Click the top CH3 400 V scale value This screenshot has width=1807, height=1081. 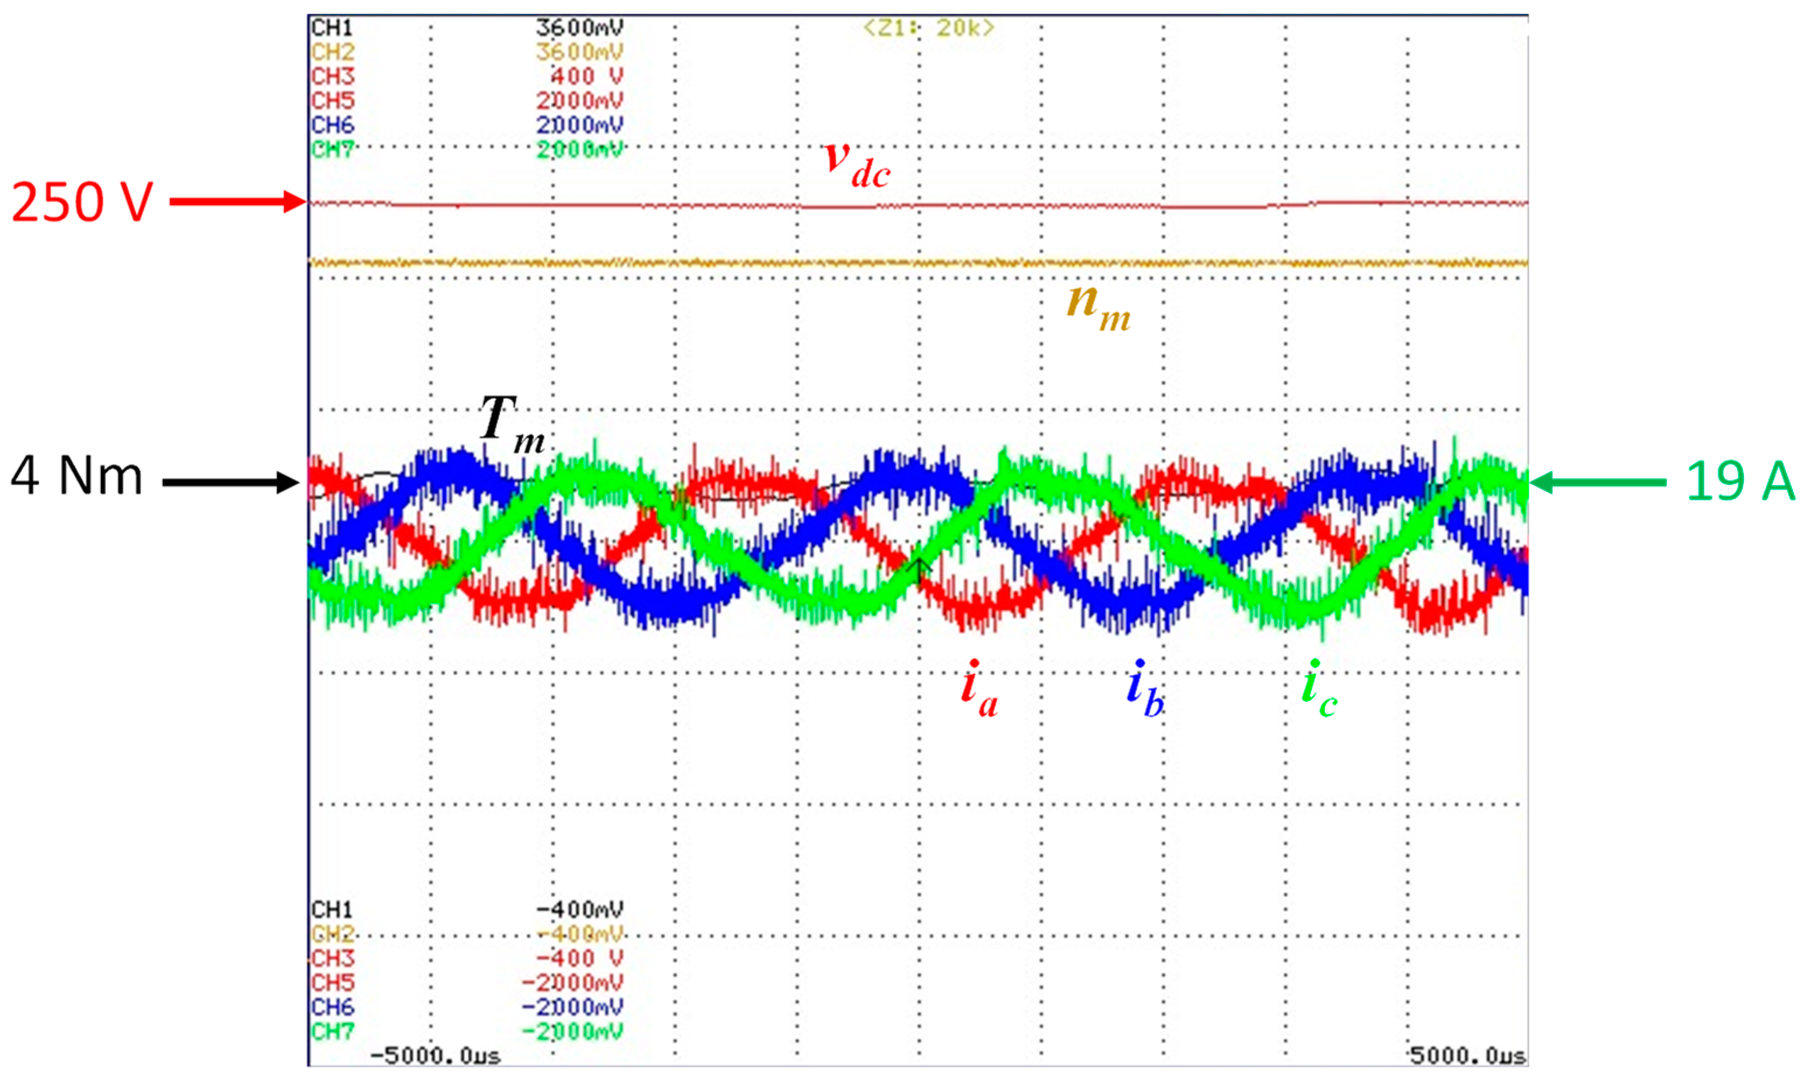click(x=587, y=76)
